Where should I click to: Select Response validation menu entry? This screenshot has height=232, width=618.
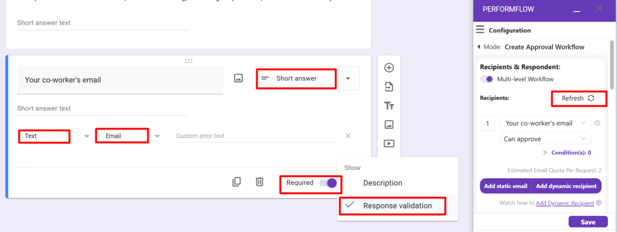397,205
